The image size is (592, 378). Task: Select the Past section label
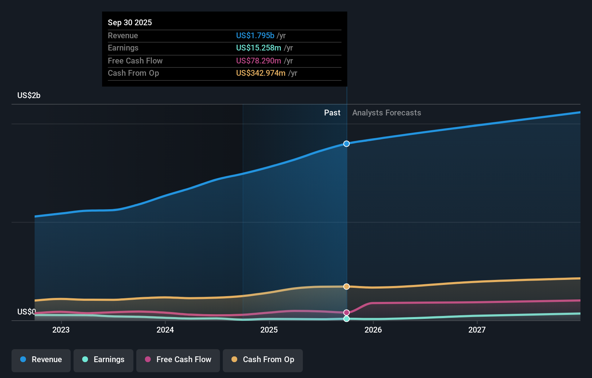click(332, 113)
